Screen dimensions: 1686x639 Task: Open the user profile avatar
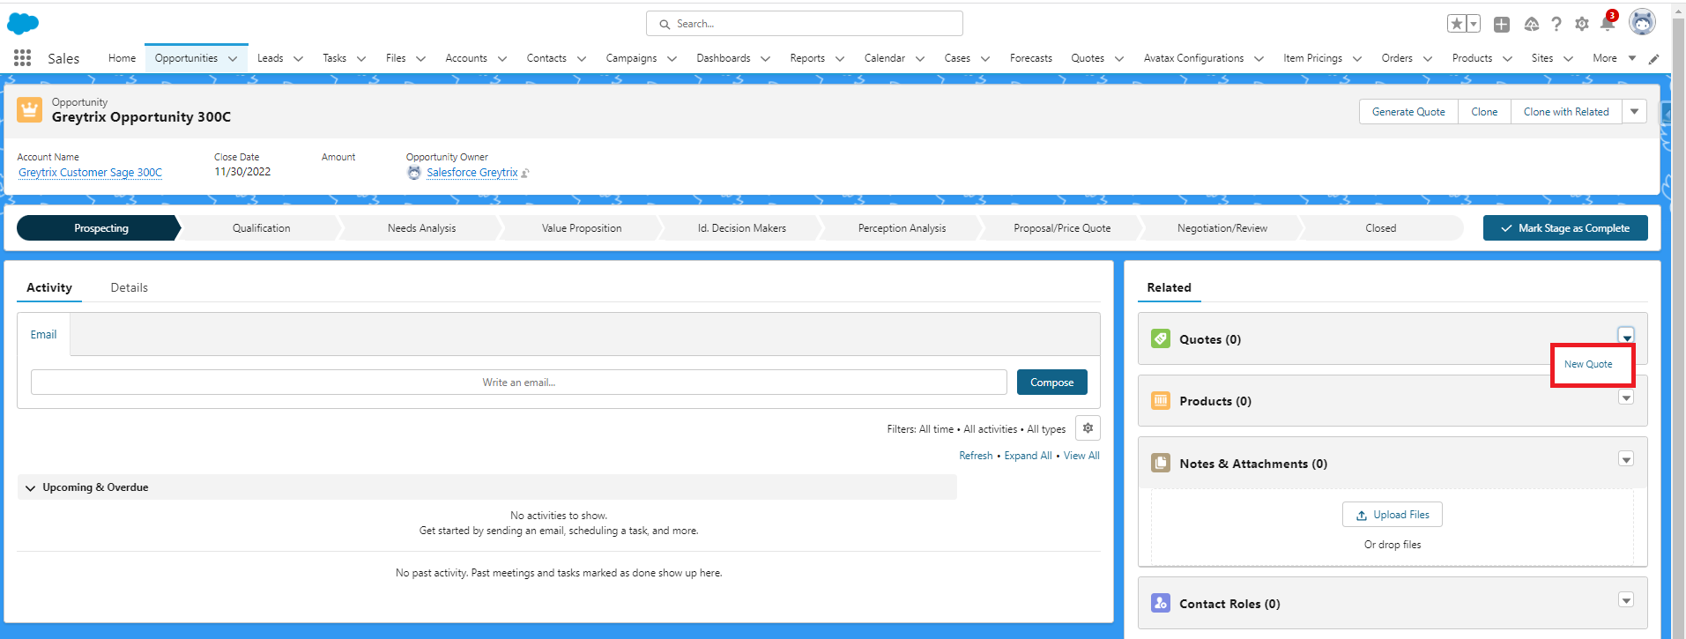tap(1642, 22)
